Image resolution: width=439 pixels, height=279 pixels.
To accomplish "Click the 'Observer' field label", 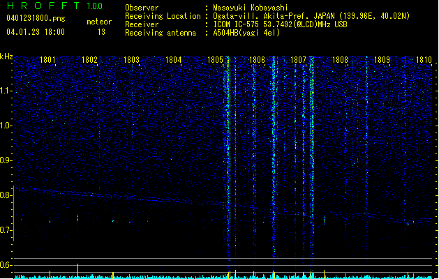I will pyautogui.click(x=142, y=8).
